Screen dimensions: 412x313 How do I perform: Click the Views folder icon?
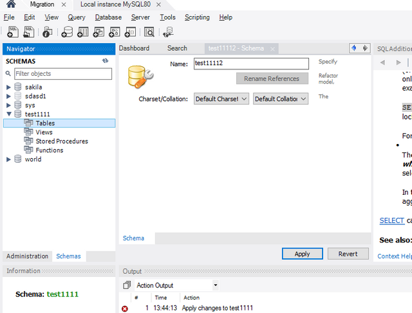pos(28,132)
